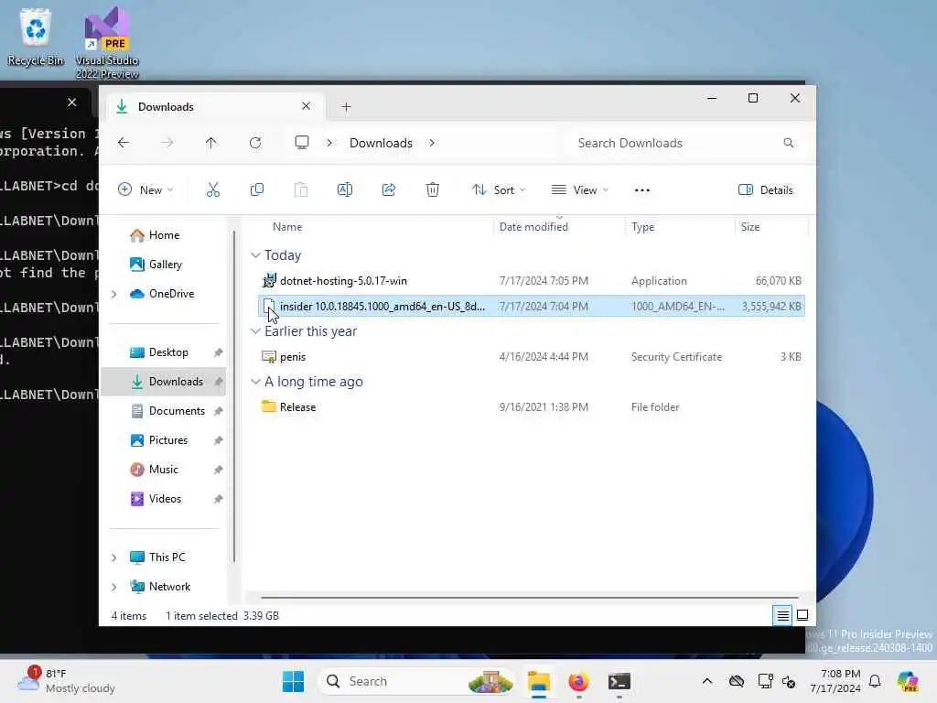The image size is (937, 703).
Task: Add a new File Explorer tab
Action: pos(346,107)
